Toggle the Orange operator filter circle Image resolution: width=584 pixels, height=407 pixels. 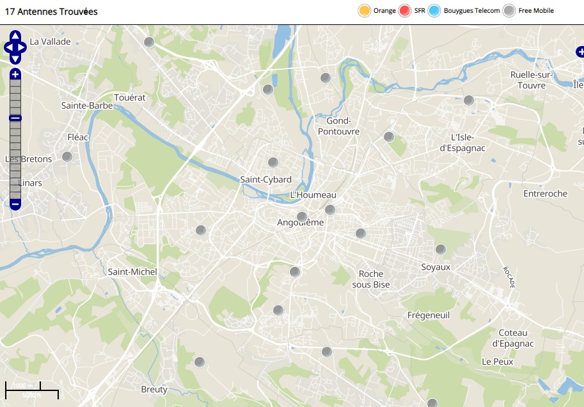pyautogui.click(x=365, y=11)
